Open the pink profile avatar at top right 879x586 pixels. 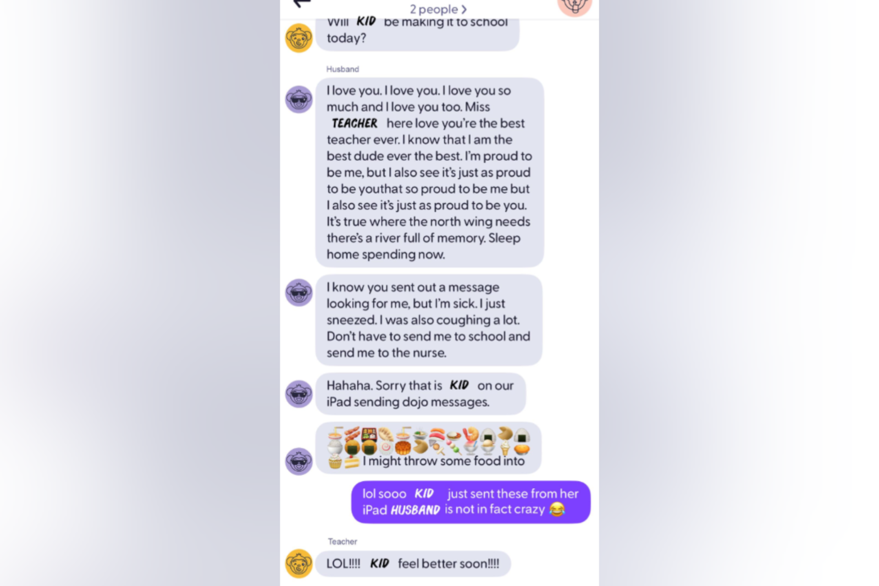point(574,6)
